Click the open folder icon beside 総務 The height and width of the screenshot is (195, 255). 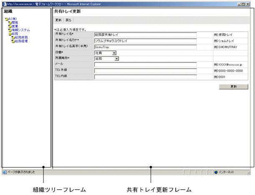click(10, 34)
